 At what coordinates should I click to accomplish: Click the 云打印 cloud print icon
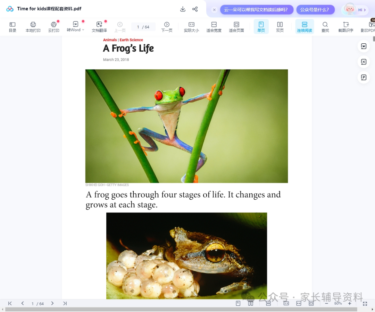pos(53,27)
